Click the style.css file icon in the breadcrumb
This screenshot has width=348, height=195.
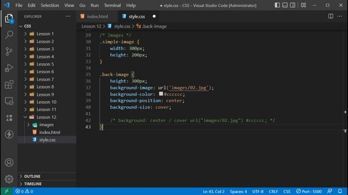(x=110, y=26)
